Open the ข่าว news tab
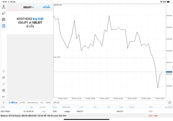Image resolution: width=173 pixels, height=121 pixels. coord(42,103)
